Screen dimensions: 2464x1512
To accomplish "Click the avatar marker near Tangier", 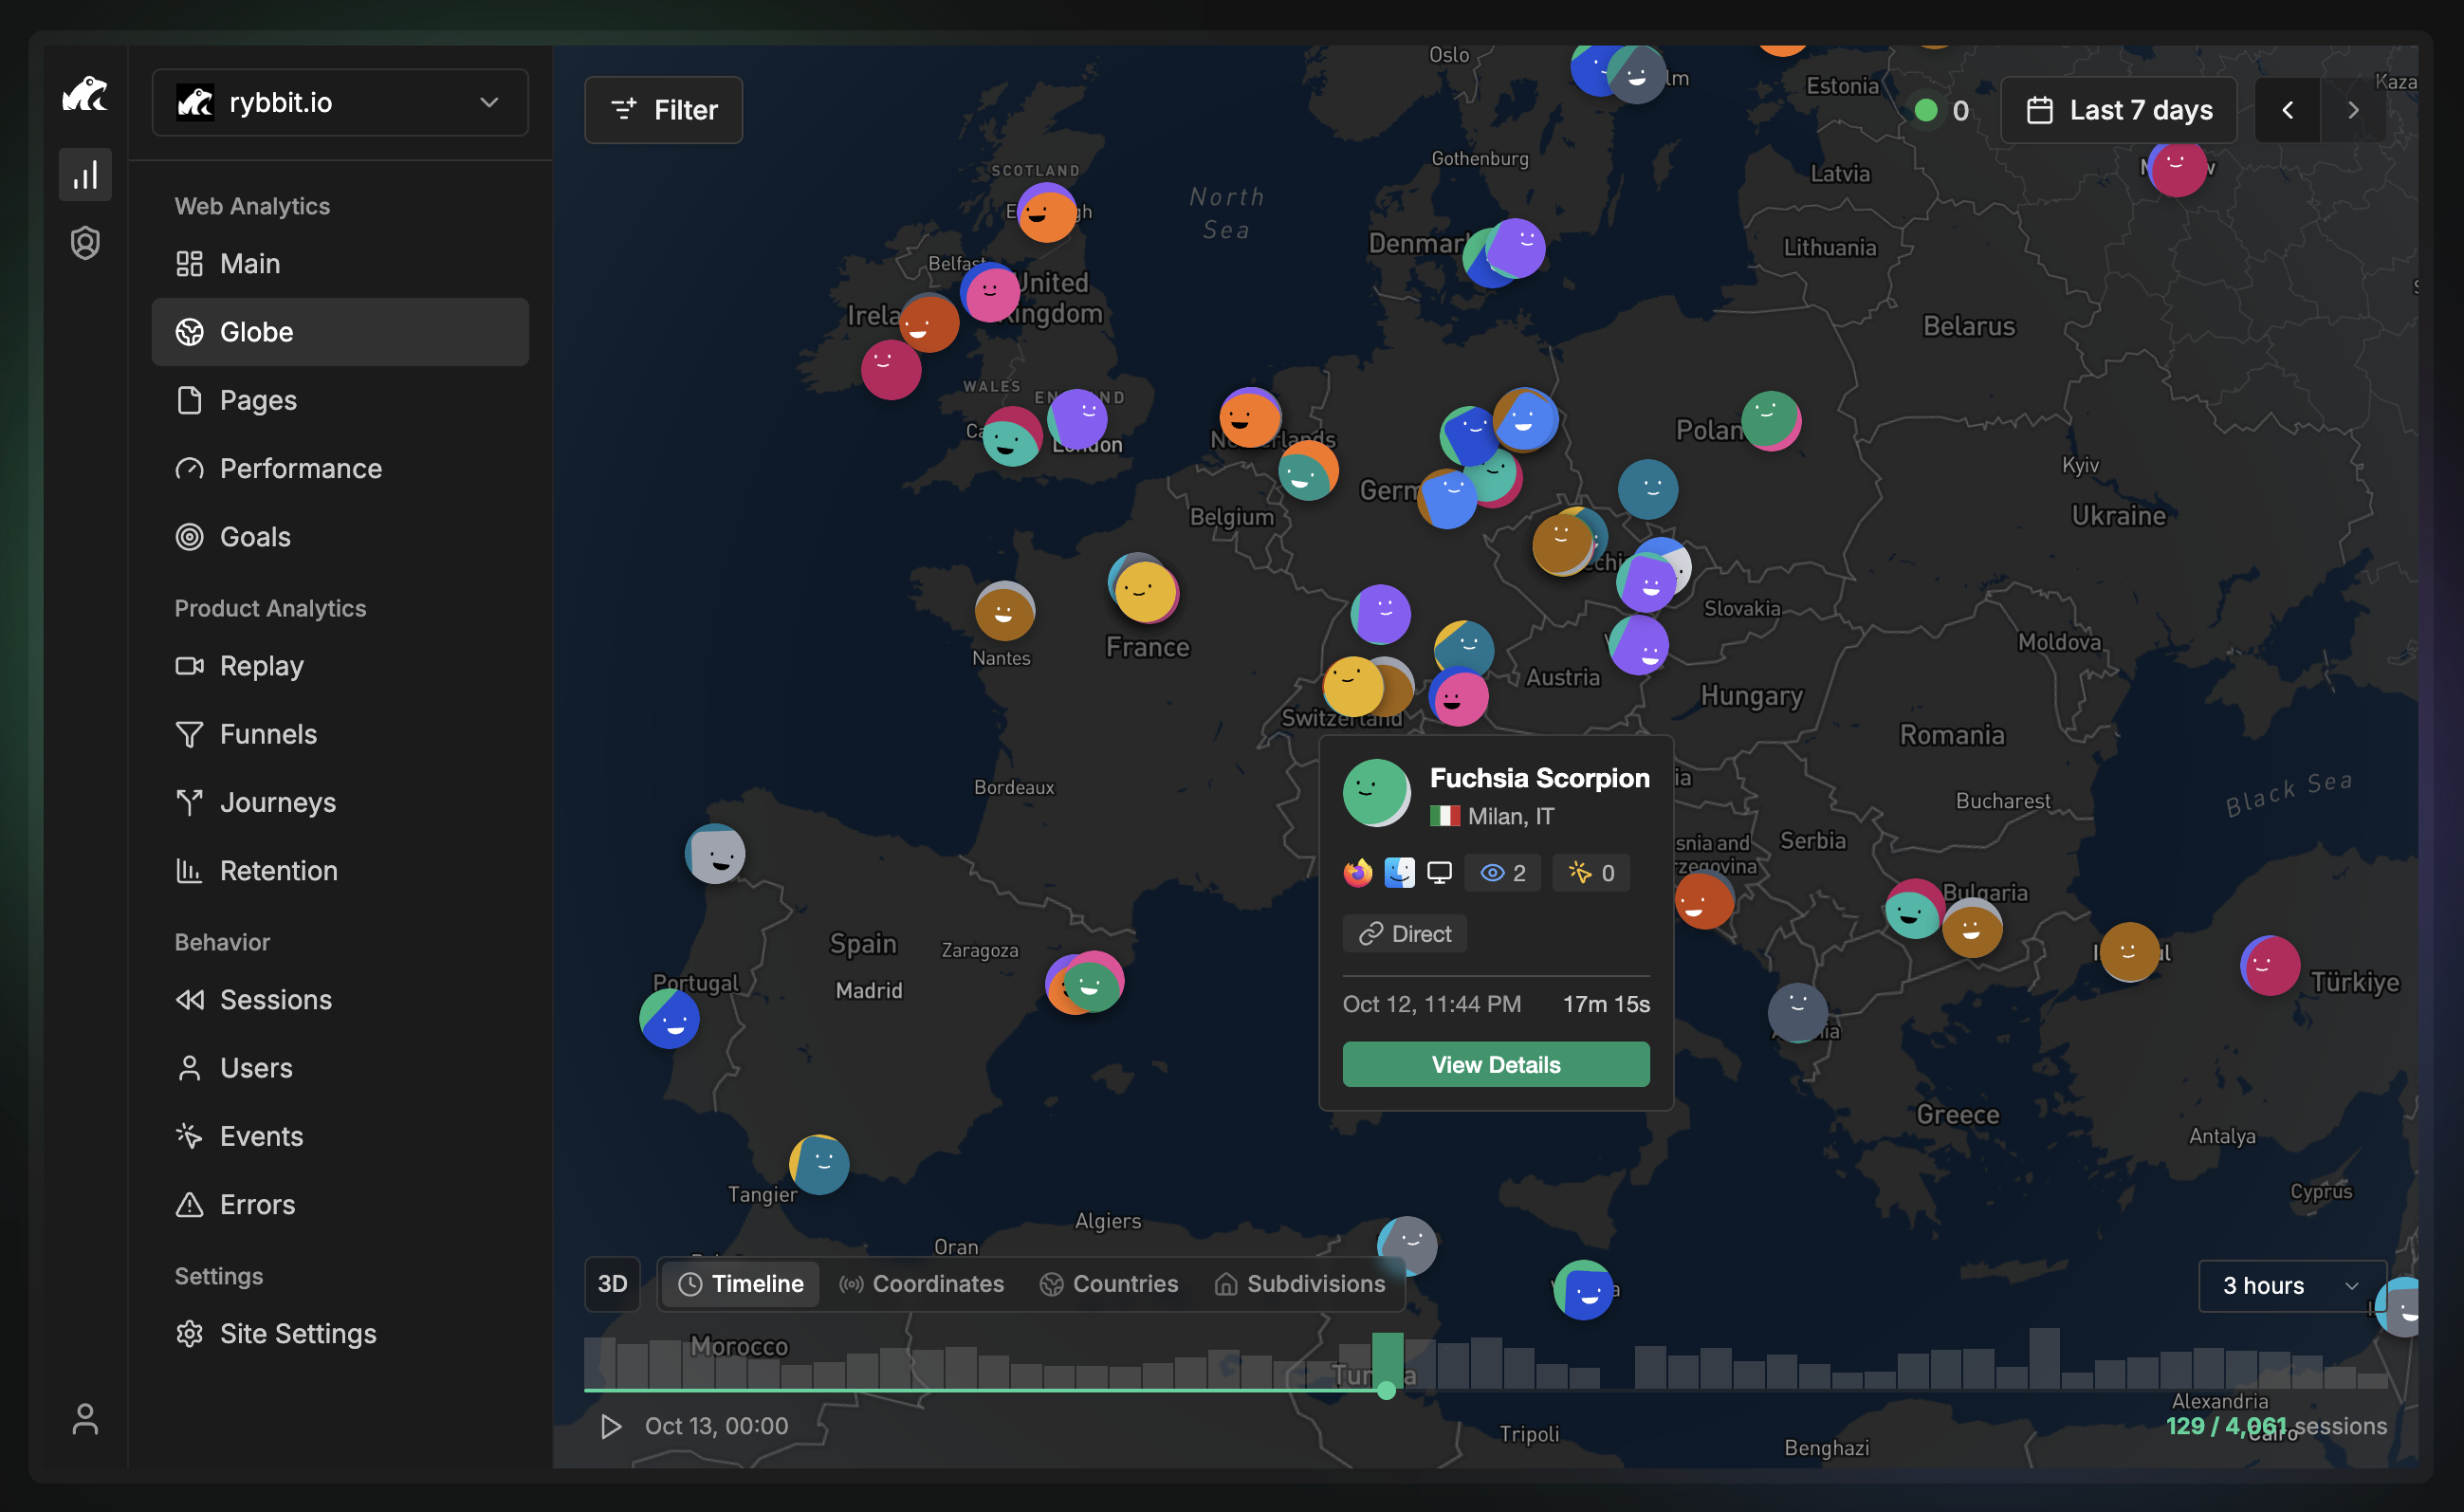I will (819, 1165).
